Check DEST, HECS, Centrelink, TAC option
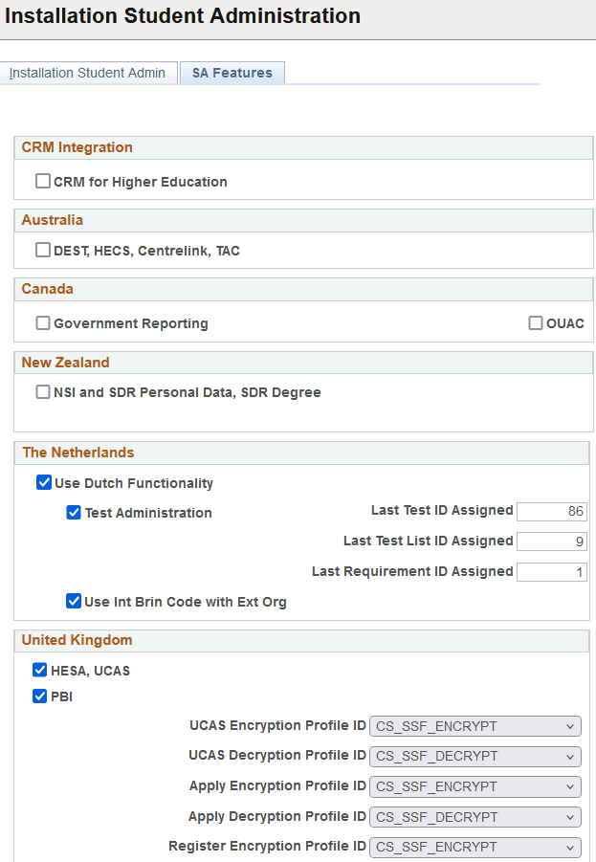This screenshot has height=862, width=596. (43, 251)
